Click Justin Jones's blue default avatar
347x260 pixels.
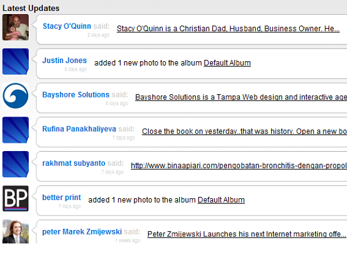15,61
